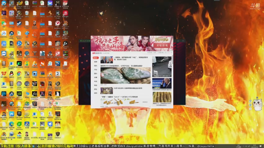Open the red NetEase Cloud Music icon
Screen dimensions: 264x148
point(65,13)
